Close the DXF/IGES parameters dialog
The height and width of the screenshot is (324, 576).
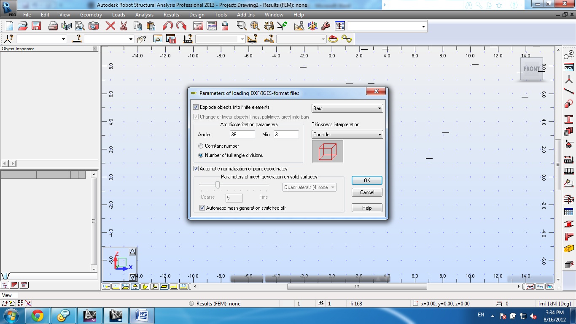(x=376, y=91)
